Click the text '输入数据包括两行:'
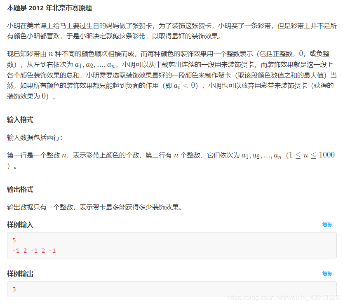The width and height of the screenshot is (343, 305). pos(35,138)
